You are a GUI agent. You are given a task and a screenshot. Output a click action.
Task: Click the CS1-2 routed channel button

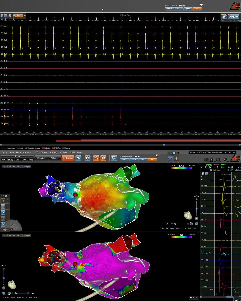[x=134, y=159]
